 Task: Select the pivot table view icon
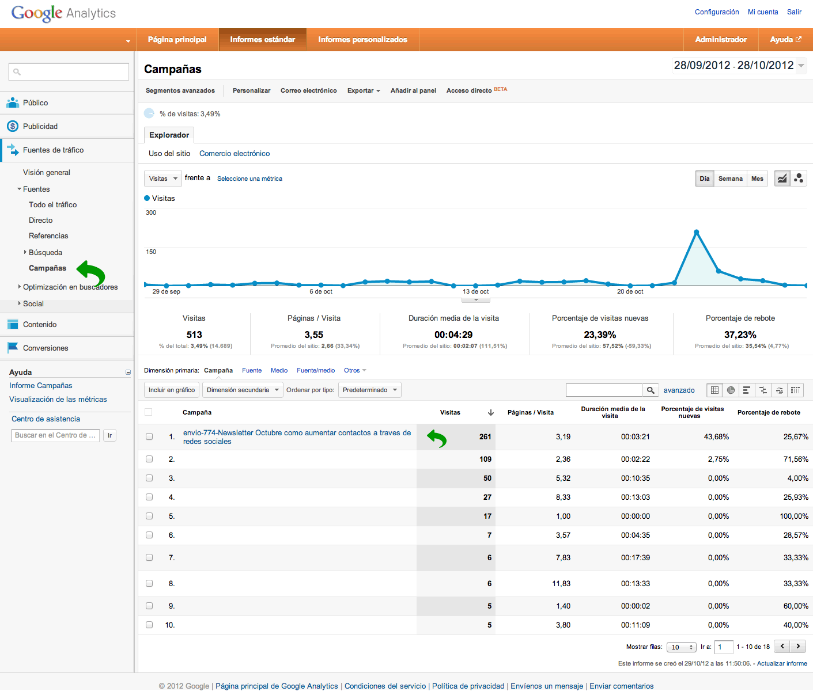click(x=795, y=390)
